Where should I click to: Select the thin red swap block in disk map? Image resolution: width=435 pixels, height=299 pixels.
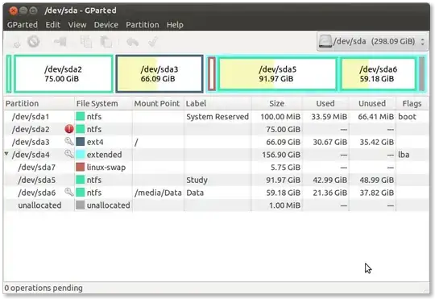[x=212, y=74]
